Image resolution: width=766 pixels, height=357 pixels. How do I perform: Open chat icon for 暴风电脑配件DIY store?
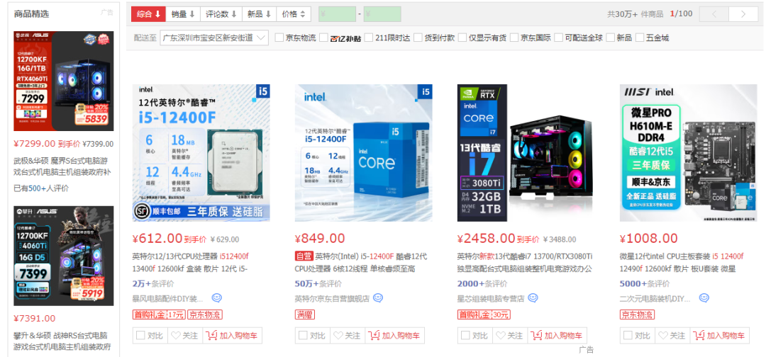217,297
